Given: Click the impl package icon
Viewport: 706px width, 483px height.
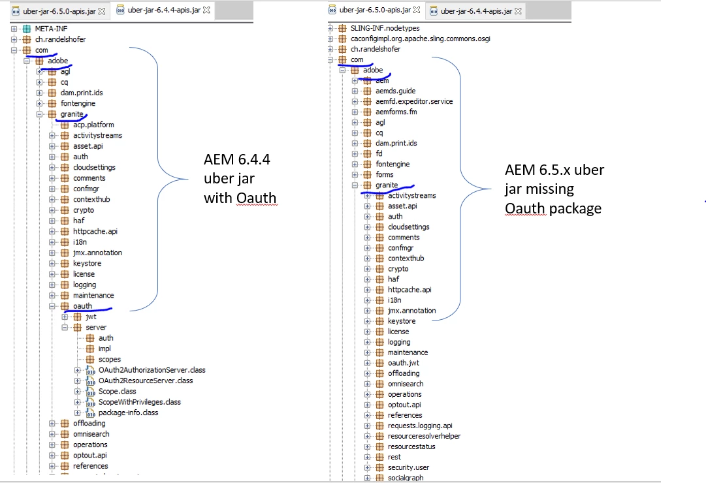Looking at the screenshot, I should click(90, 349).
